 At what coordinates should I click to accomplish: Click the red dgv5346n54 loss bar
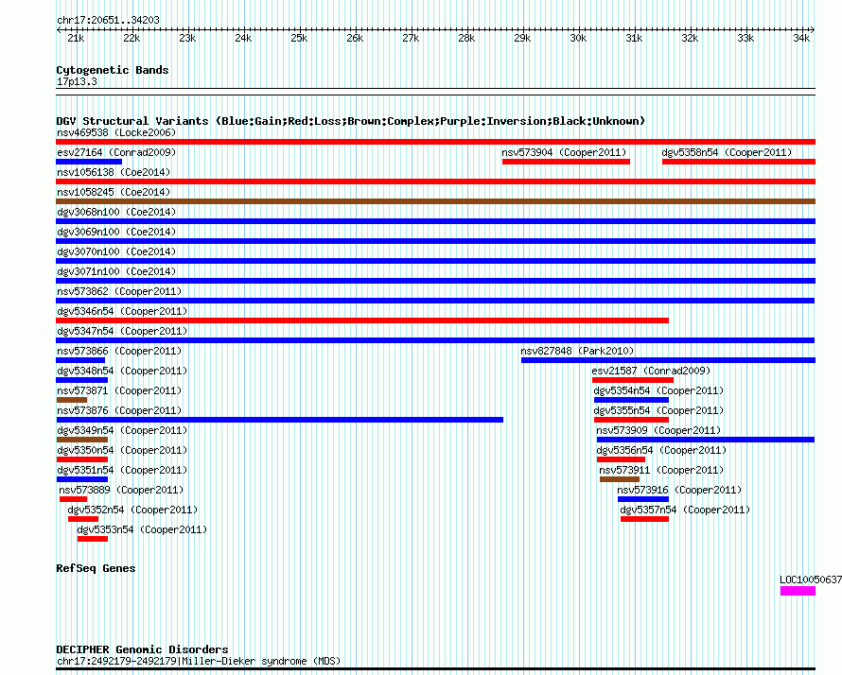362,320
